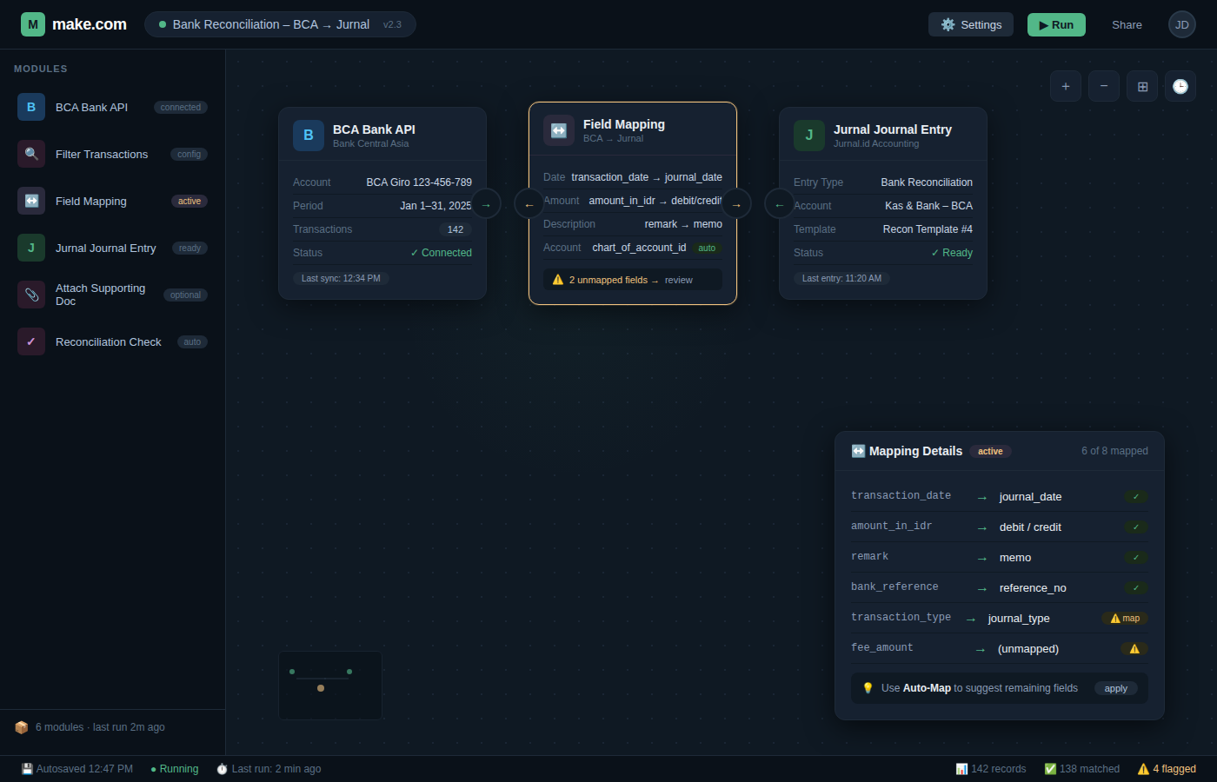Click the green J icon in sidebar Jurnal Journal Entry

click(31, 248)
